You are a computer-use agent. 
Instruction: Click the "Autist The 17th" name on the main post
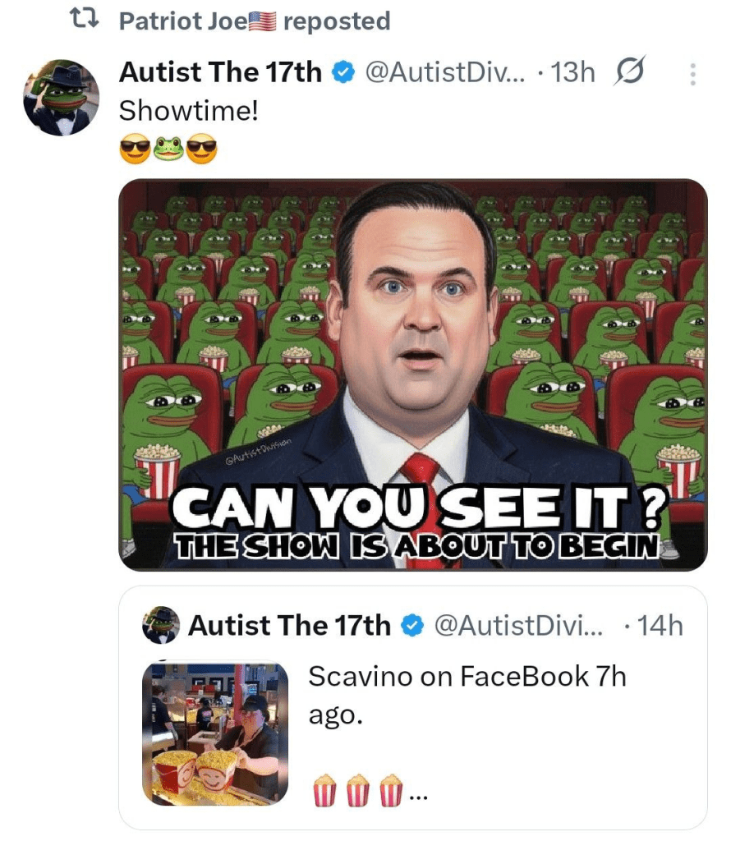[x=220, y=73]
